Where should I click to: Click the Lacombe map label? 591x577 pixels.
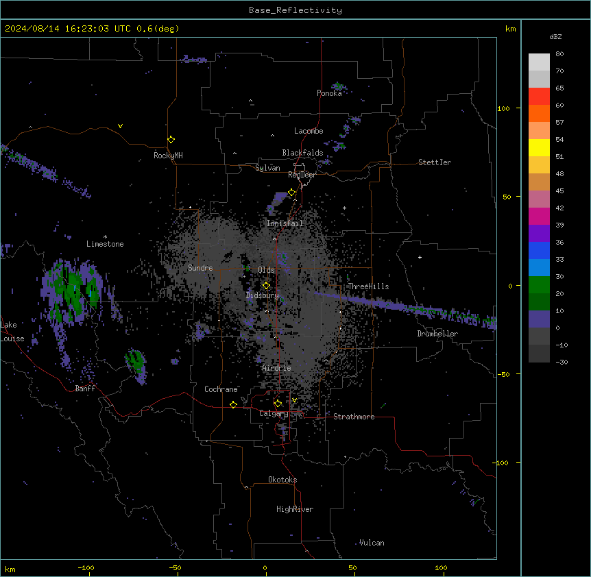[x=309, y=131]
